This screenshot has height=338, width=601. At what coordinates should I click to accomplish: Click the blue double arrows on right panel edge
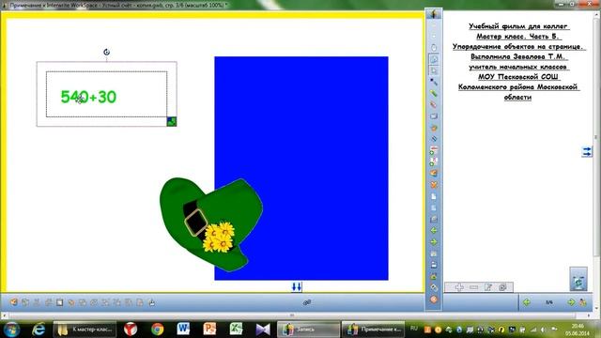coord(586,152)
